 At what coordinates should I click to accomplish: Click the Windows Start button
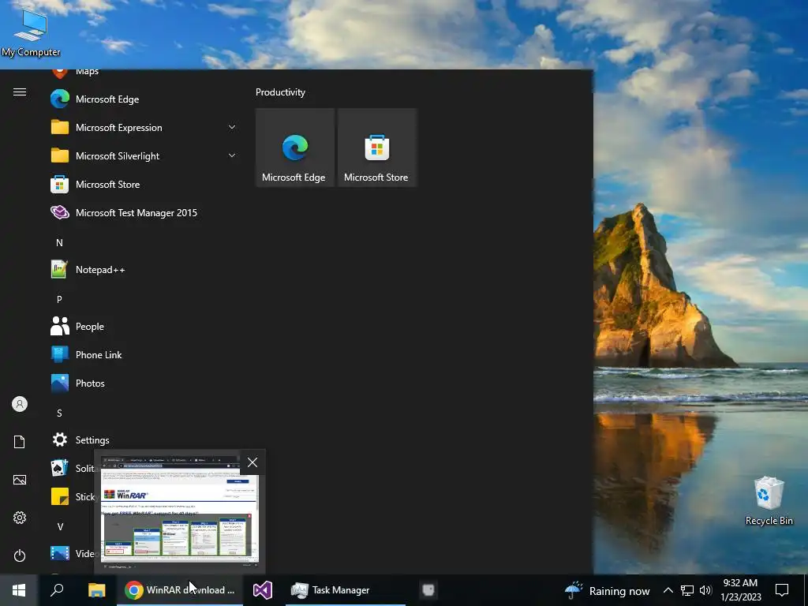click(x=19, y=590)
